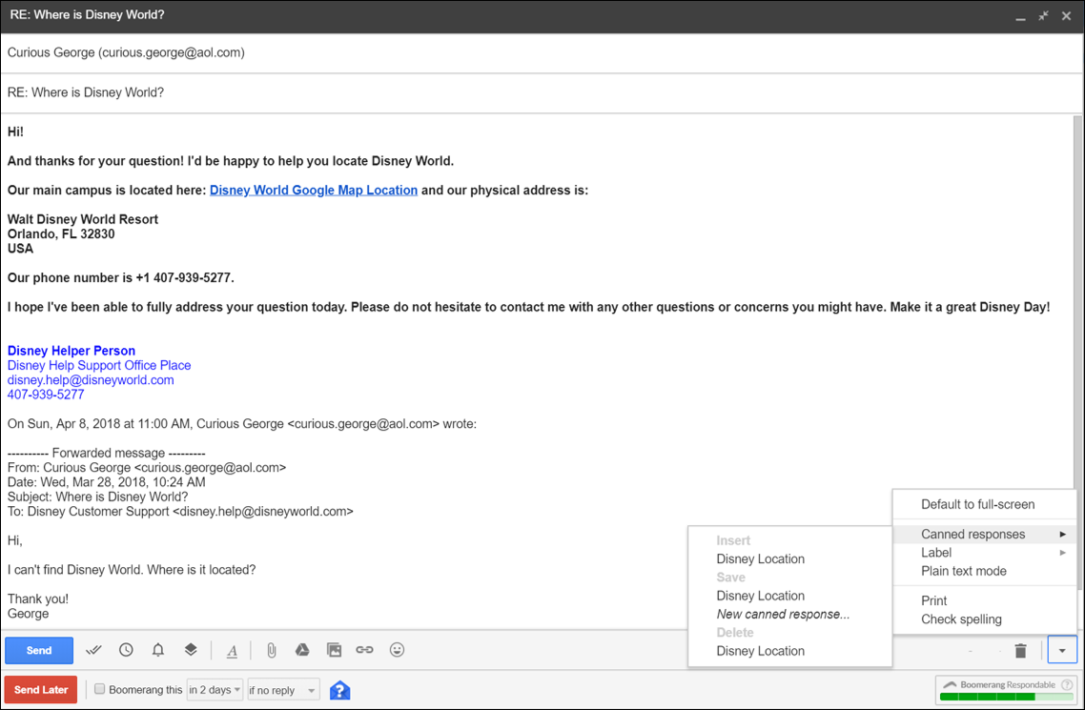Click the pop-in diagonal arrows icon
1085x710 pixels.
click(1043, 15)
